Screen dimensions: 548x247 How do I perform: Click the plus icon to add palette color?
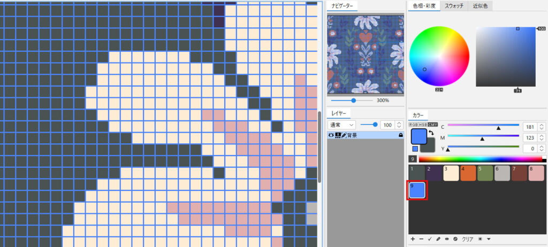tap(413, 239)
